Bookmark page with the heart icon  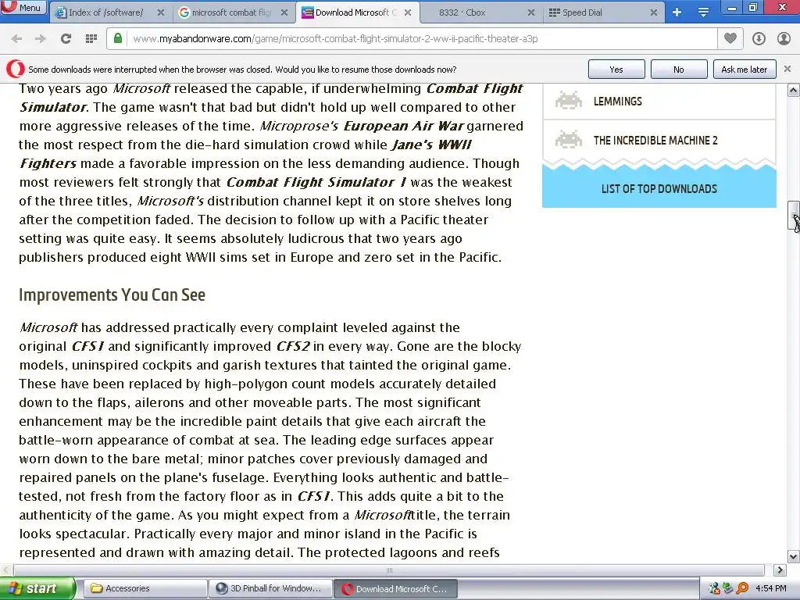tap(730, 38)
